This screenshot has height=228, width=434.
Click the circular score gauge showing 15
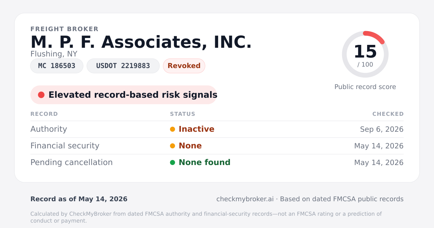365,54
